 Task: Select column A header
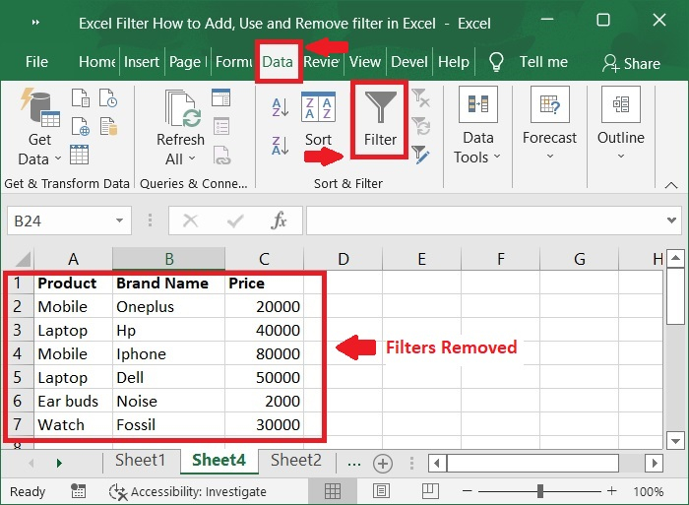73,259
